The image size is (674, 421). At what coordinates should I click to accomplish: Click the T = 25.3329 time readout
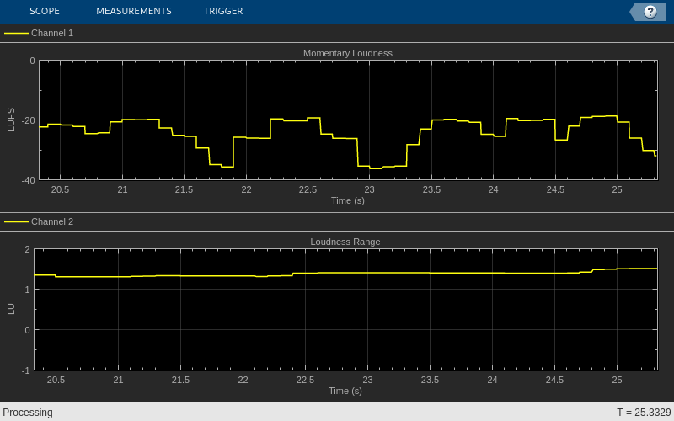coord(644,413)
